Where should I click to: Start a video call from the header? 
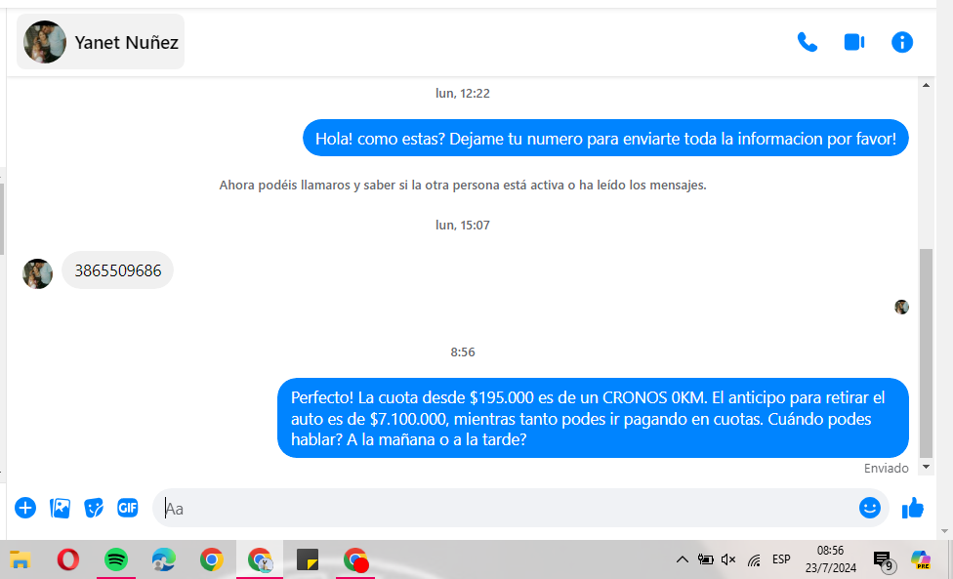pos(854,42)
